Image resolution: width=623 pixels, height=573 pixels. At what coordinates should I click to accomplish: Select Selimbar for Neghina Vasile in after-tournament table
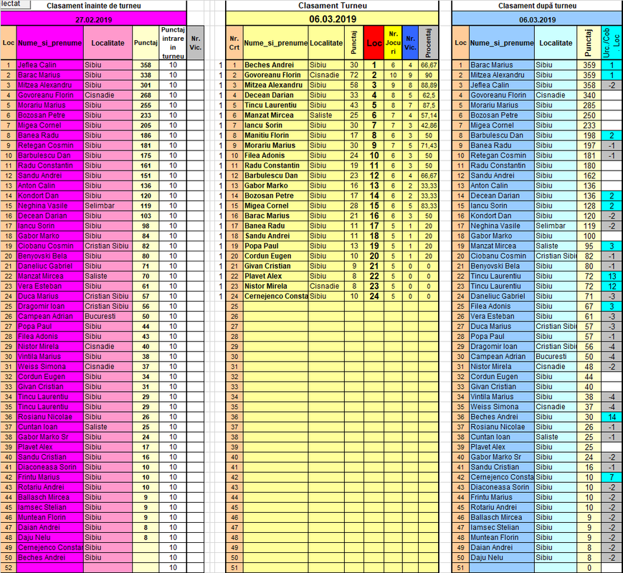click(x=556, y=226)
